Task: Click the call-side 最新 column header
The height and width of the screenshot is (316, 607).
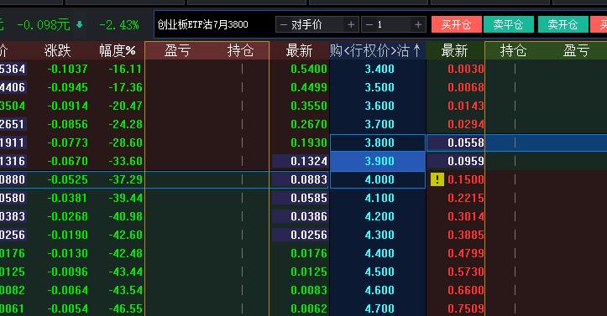Action: (x=299, y=50)
